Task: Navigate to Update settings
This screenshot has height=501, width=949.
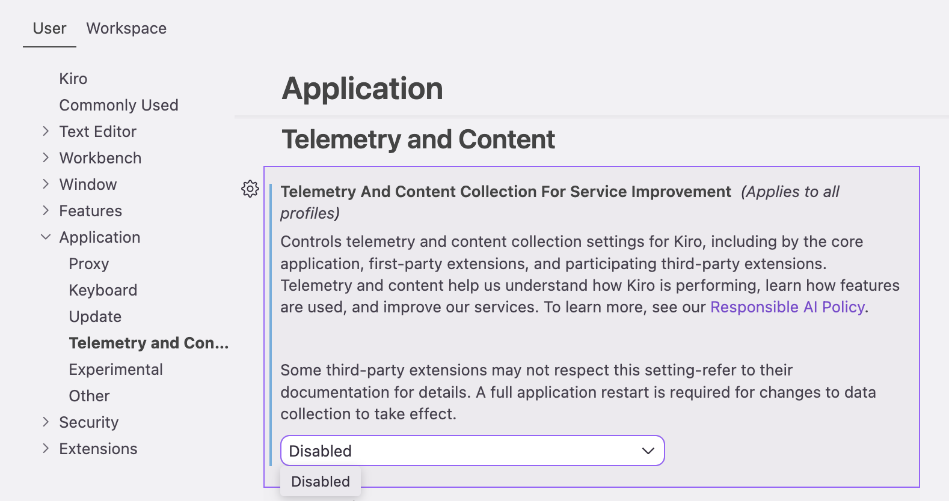Action: click(95, 317)
